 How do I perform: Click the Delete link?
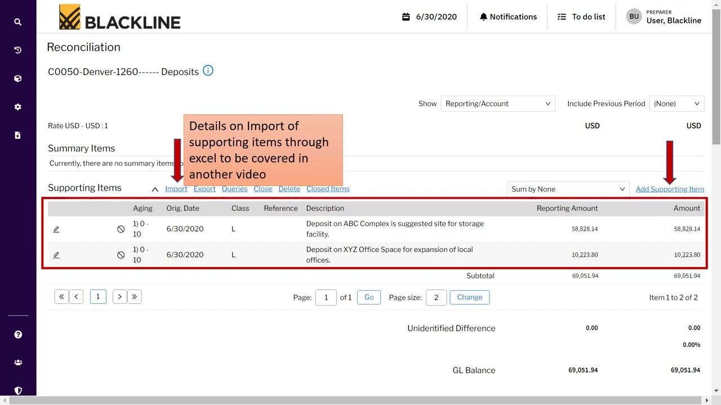(289, 189)
